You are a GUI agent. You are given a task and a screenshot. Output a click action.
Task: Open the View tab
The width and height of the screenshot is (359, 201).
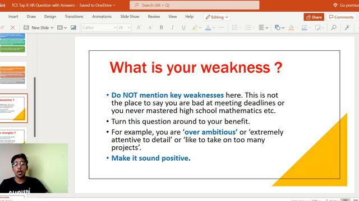[173, 17]
